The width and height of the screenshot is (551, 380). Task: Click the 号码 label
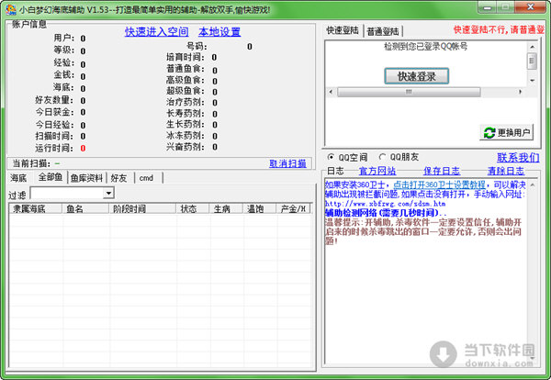point(197,47)
